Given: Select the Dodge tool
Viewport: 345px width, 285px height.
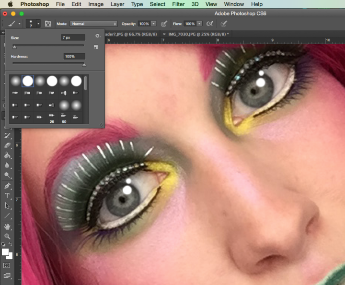Looking at the screenshot, I should coord(7,175).
